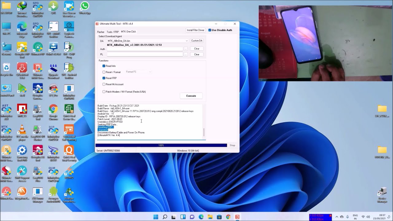393x221 pixels.
Task: Open Chrome from the taskbar
Action: point(228,217)
